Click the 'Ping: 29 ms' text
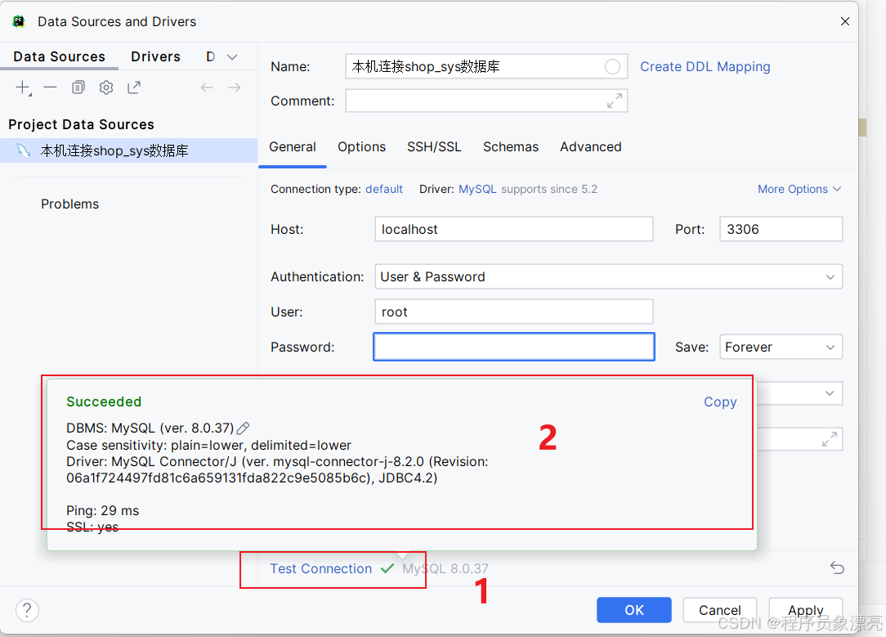886x637 pixels. click(x=102, y=510)
